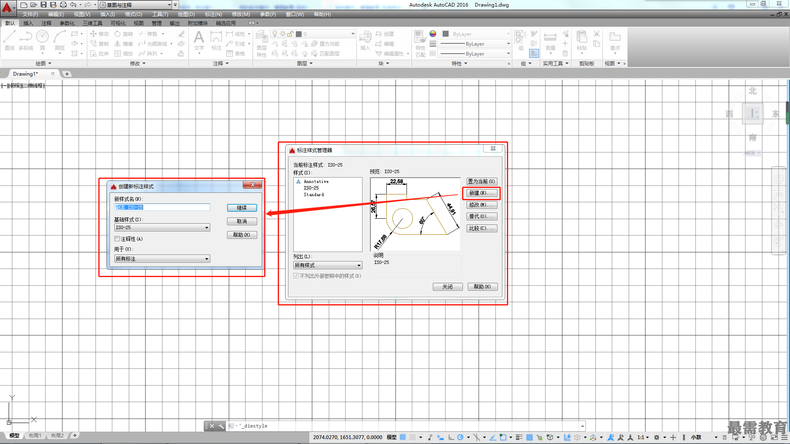
Task: Toggle grid display in status bar
Action: [403, 437]
